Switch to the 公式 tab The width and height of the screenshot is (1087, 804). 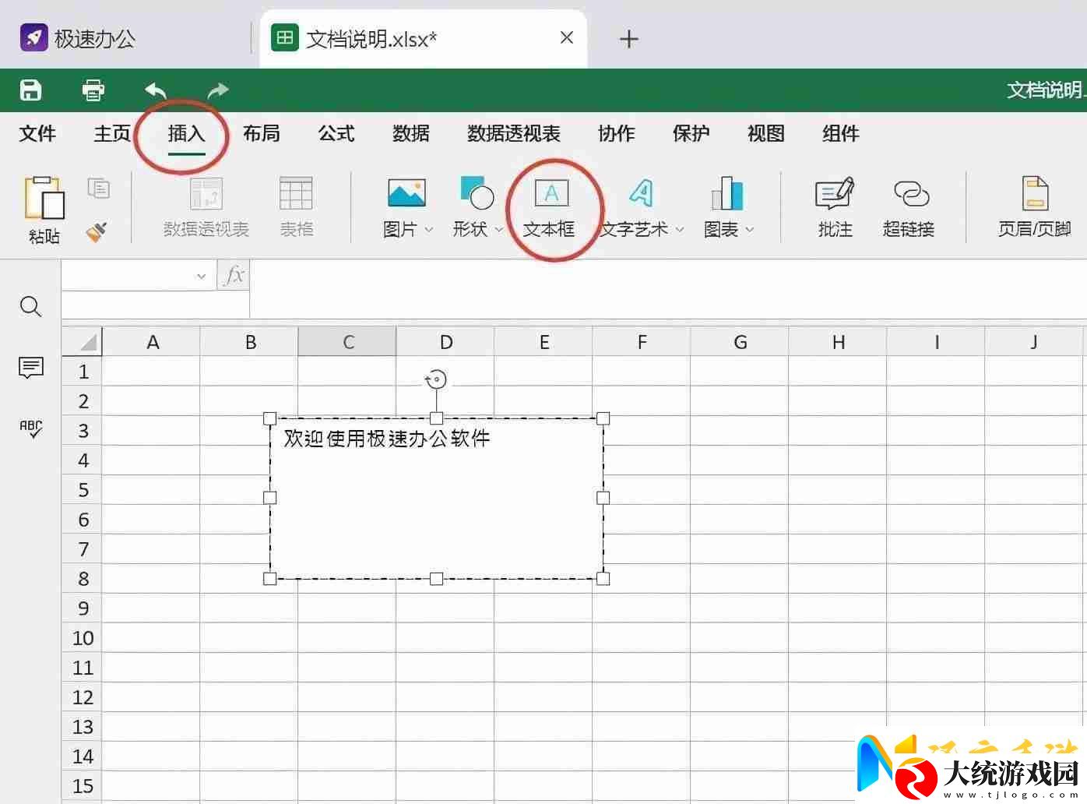[x=336, y=134]
